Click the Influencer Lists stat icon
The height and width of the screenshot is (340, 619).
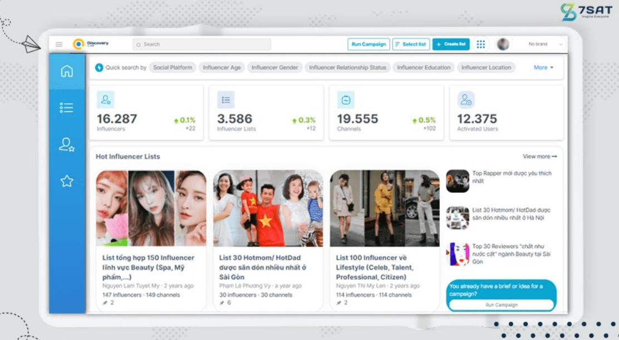point(226,99)
